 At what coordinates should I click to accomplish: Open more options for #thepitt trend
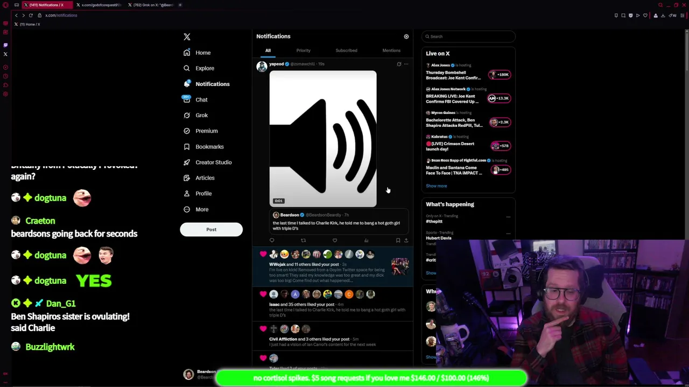pos(508,217)
